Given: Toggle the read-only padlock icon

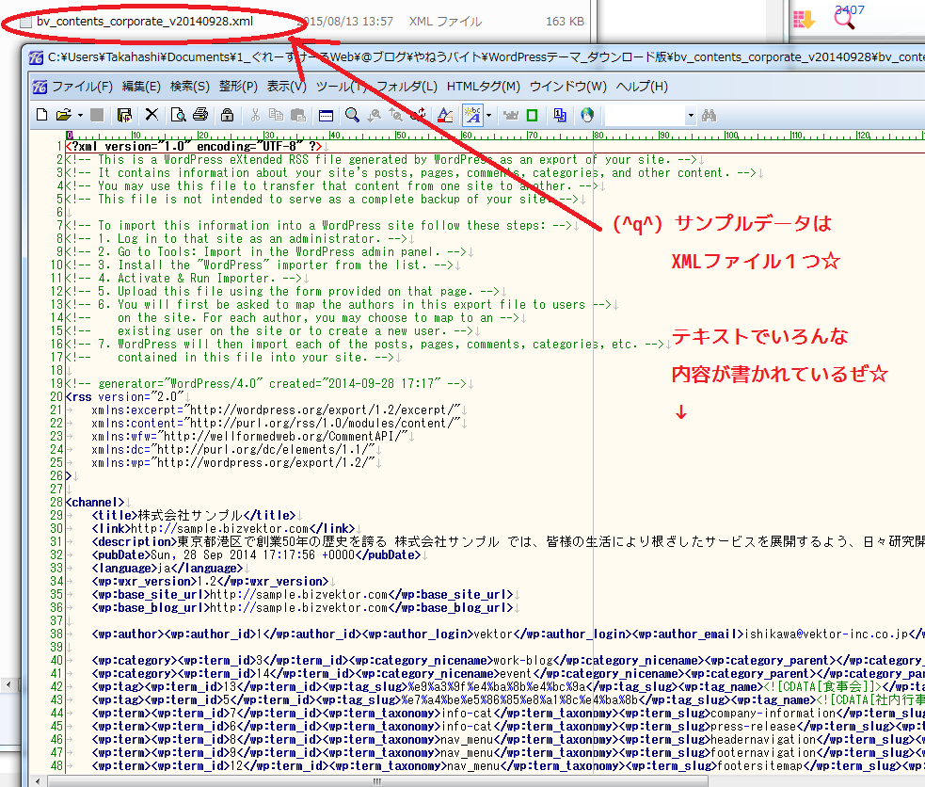Looking at the screenshot, I should [x=227, y=115].
